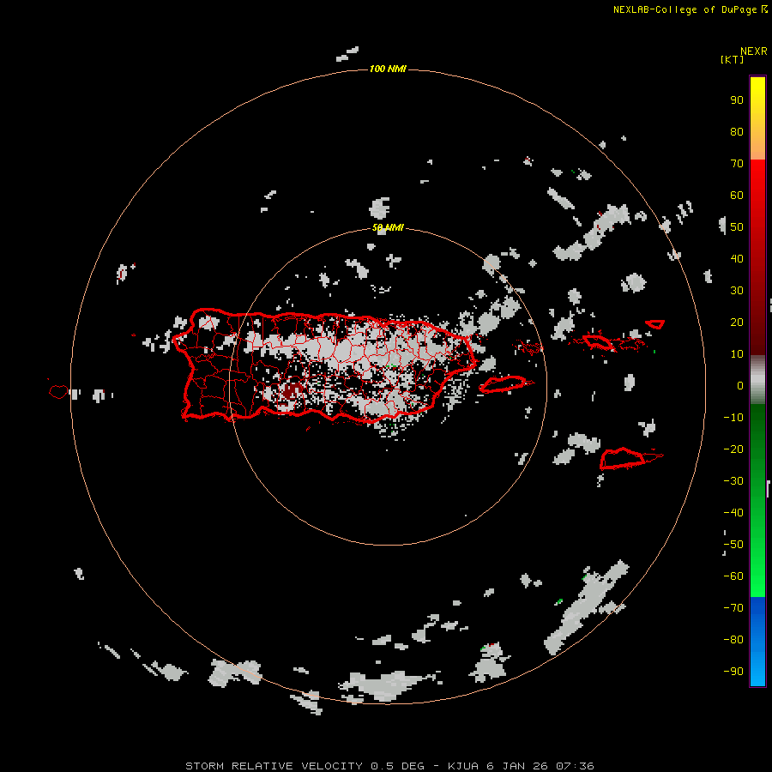
Task: Click the -10 tick label on the velocity scale
Action: pos(733,418)
